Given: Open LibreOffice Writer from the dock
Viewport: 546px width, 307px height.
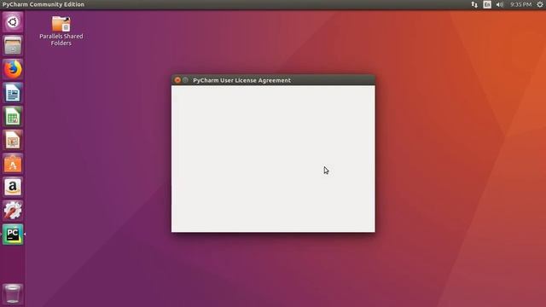Looking at the screenshot, I should [13, 93].
